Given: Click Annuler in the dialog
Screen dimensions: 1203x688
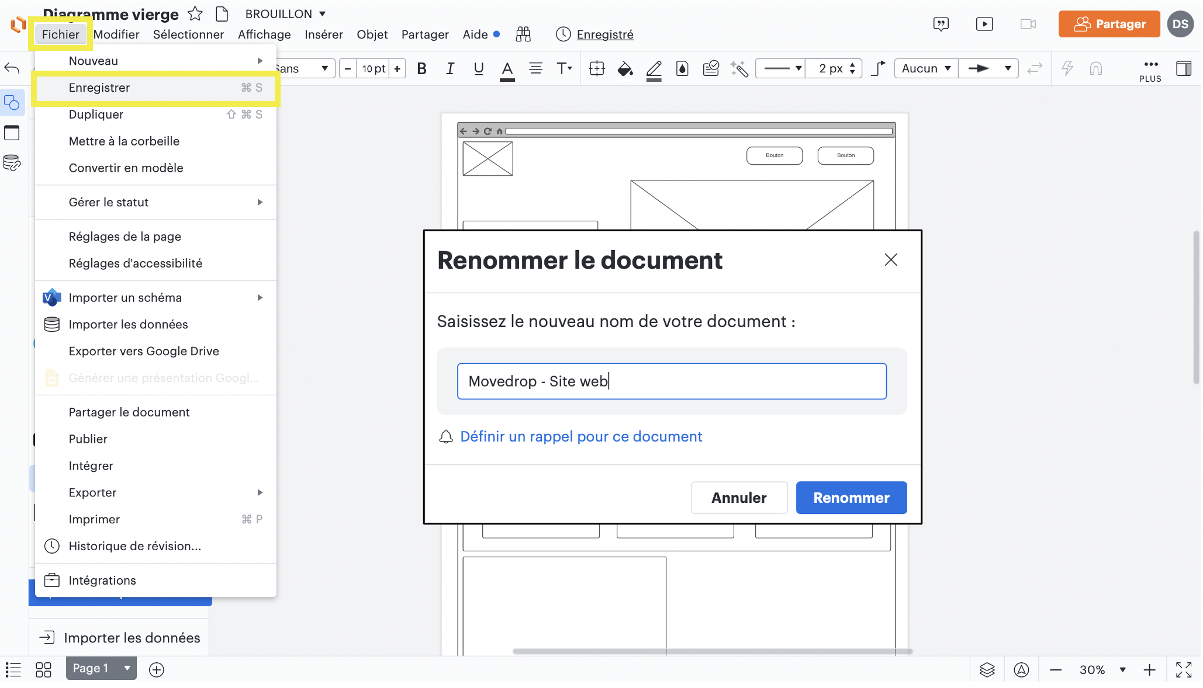Looking at the screenshot, I should point(739,498).
